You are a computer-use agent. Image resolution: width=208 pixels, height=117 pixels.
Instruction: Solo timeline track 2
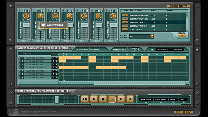click(56, 61)
